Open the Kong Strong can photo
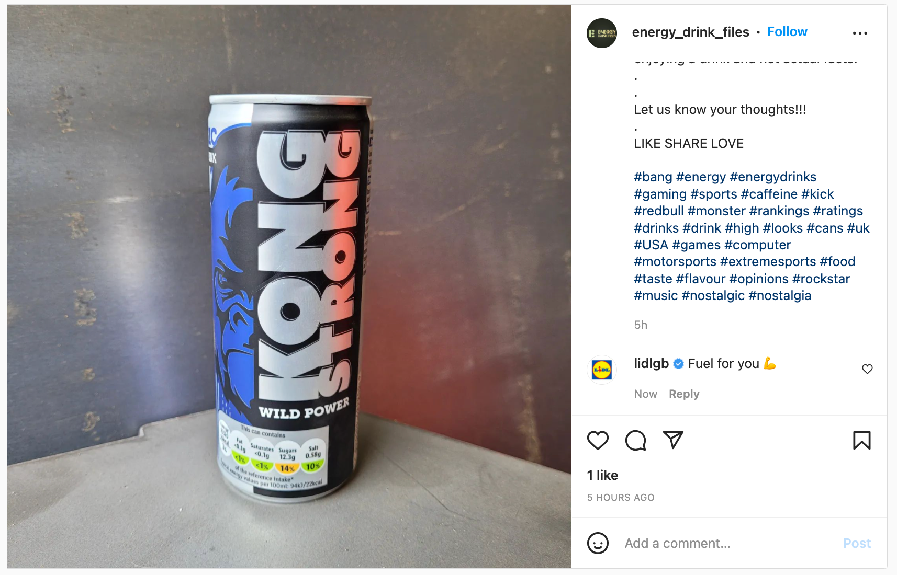897x575 pixels. coord(289,286)
